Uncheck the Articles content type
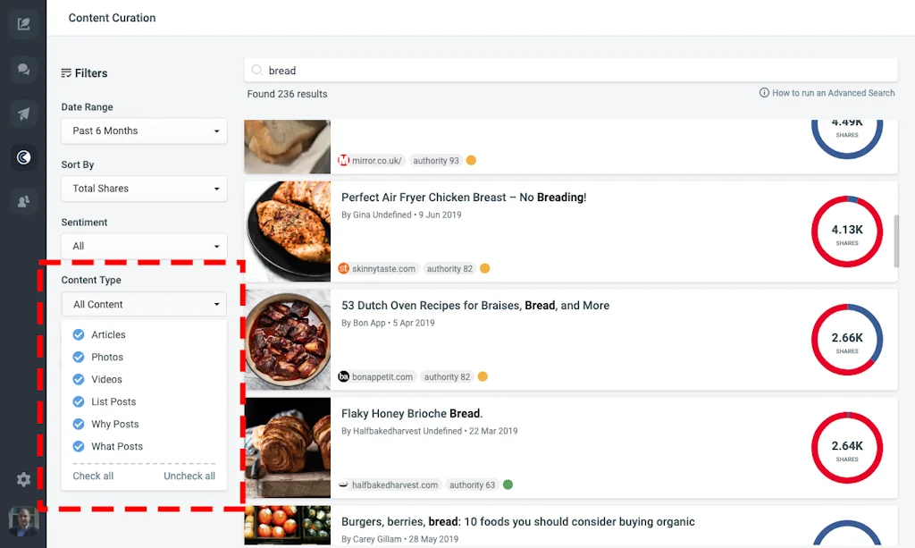Image resolution: width=915 pixels, height=548 pixels. 79,334
